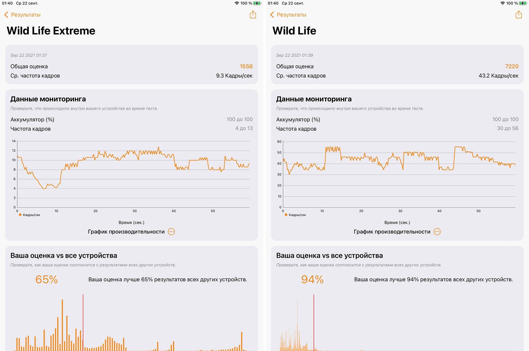Tap Кадры/сек legend in left chart
The height and width of the screenshot is (351, 529).
point(31,215)
